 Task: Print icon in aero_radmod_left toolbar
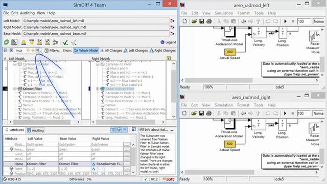[x=209, y=21]
